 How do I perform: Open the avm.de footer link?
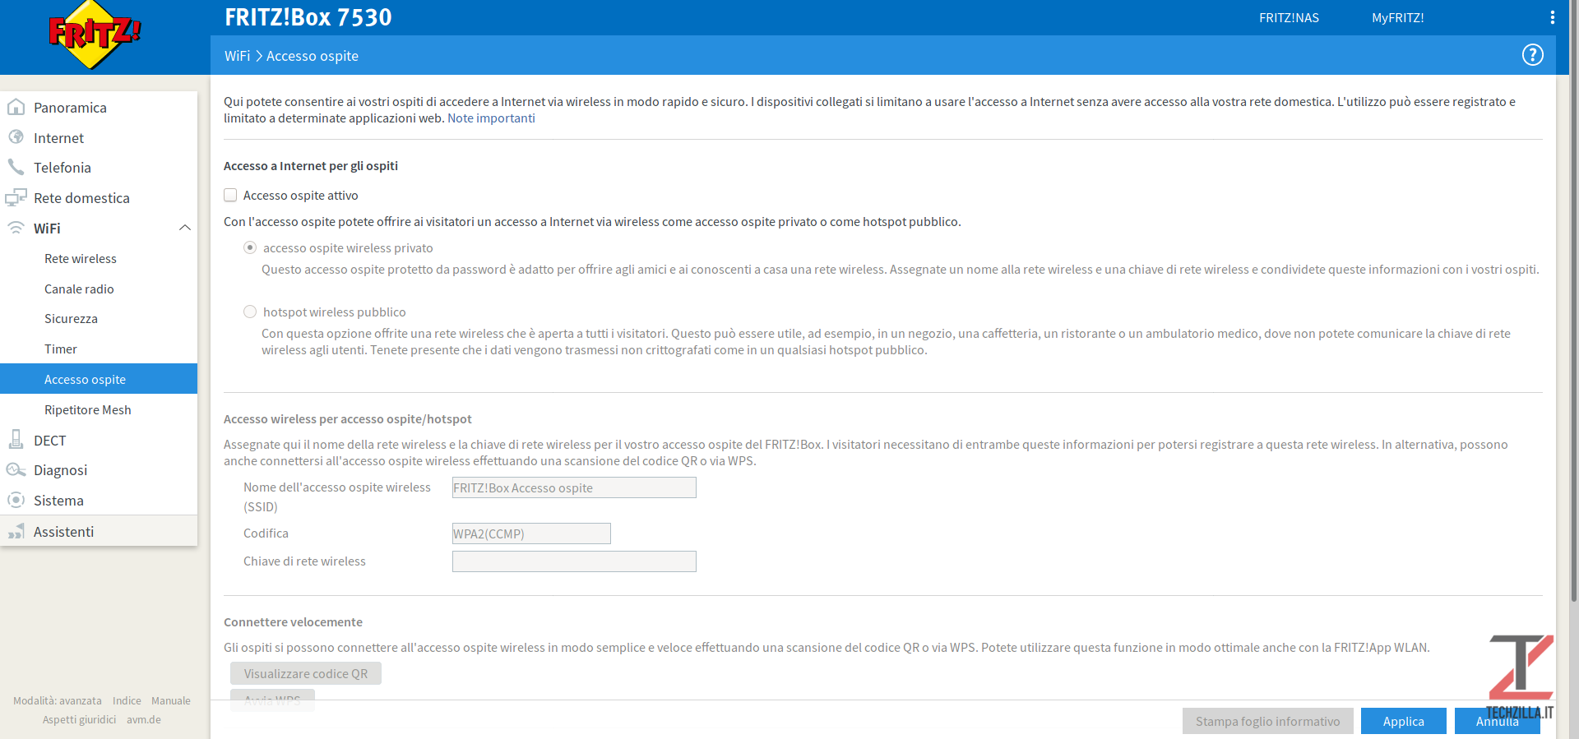144,719
